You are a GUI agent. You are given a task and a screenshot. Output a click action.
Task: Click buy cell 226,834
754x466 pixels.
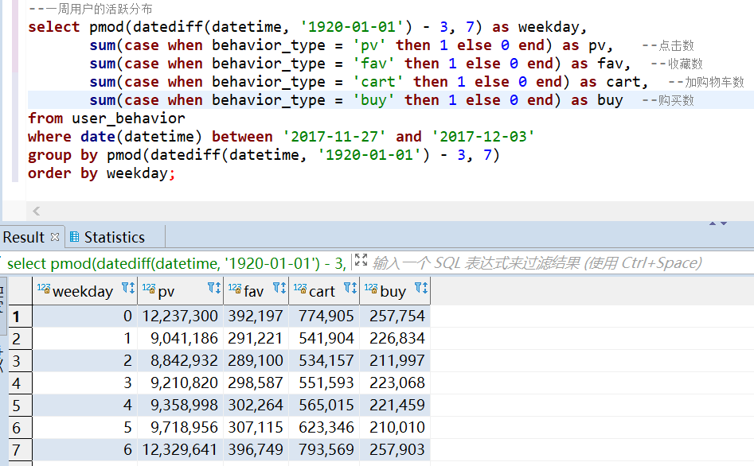(395, 338)
